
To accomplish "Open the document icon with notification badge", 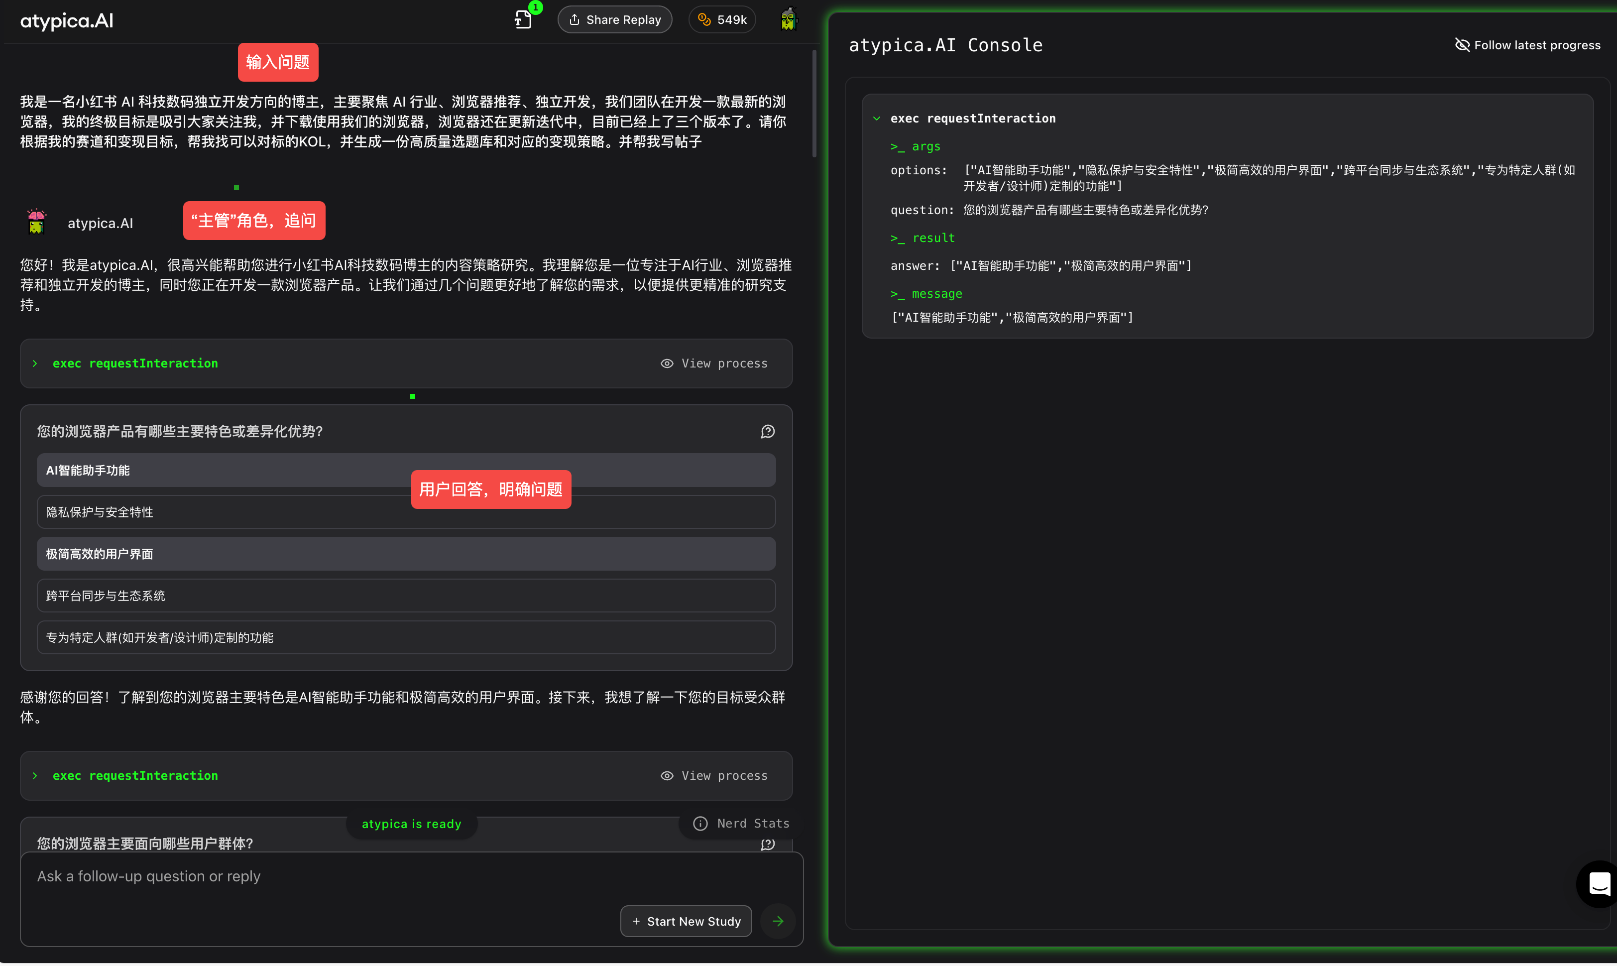I will click(524, 19).
